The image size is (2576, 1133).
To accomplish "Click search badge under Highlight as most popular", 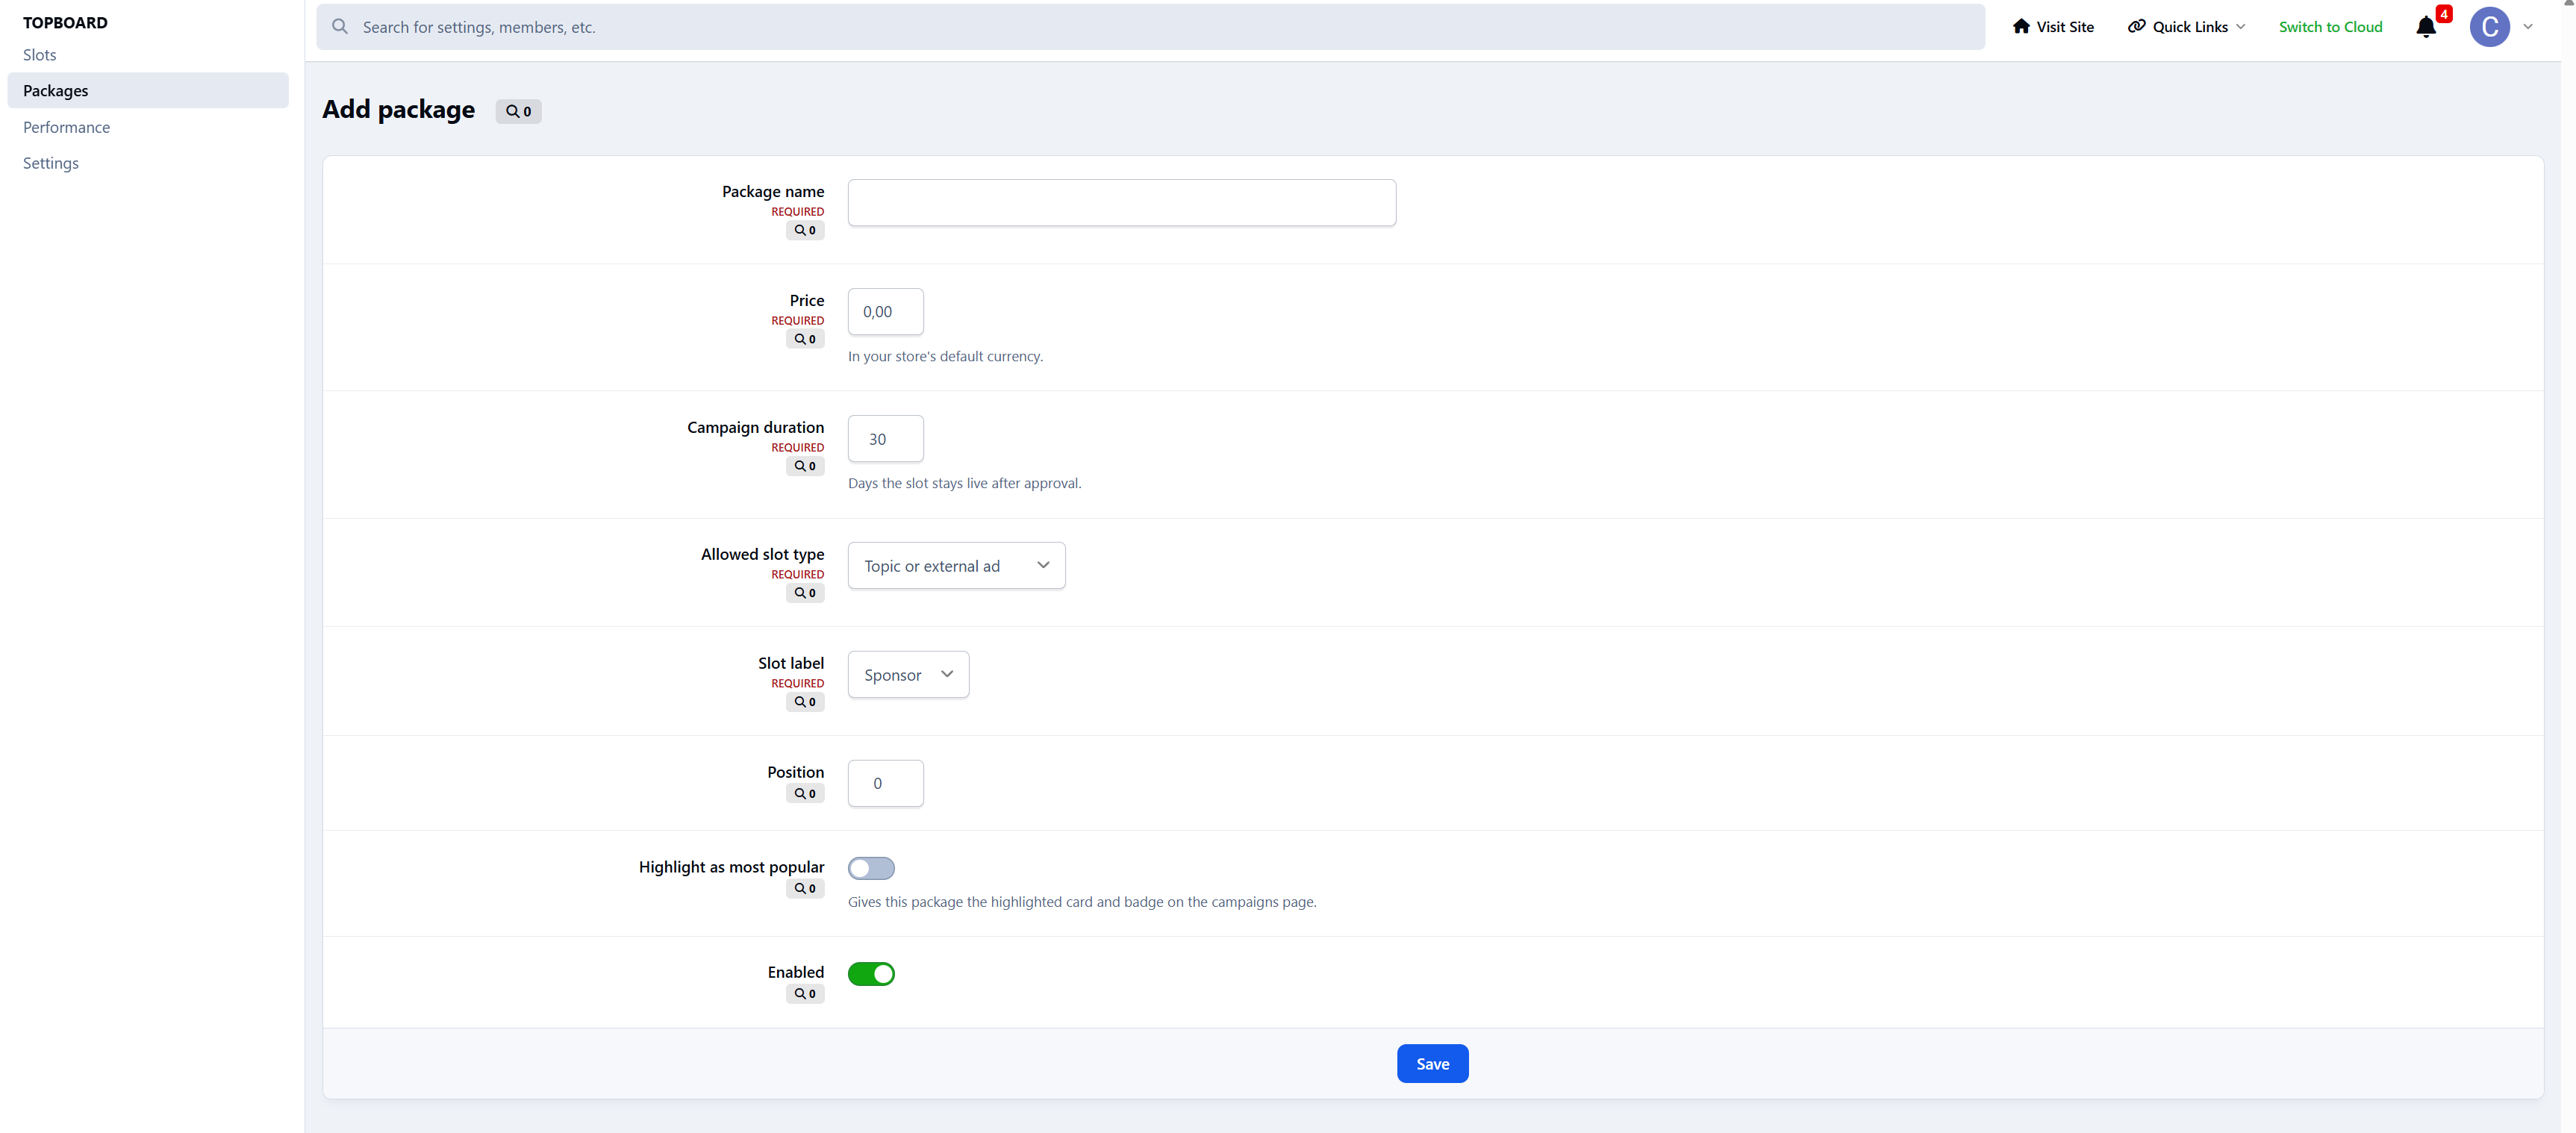I will click(x=805, y=889).
